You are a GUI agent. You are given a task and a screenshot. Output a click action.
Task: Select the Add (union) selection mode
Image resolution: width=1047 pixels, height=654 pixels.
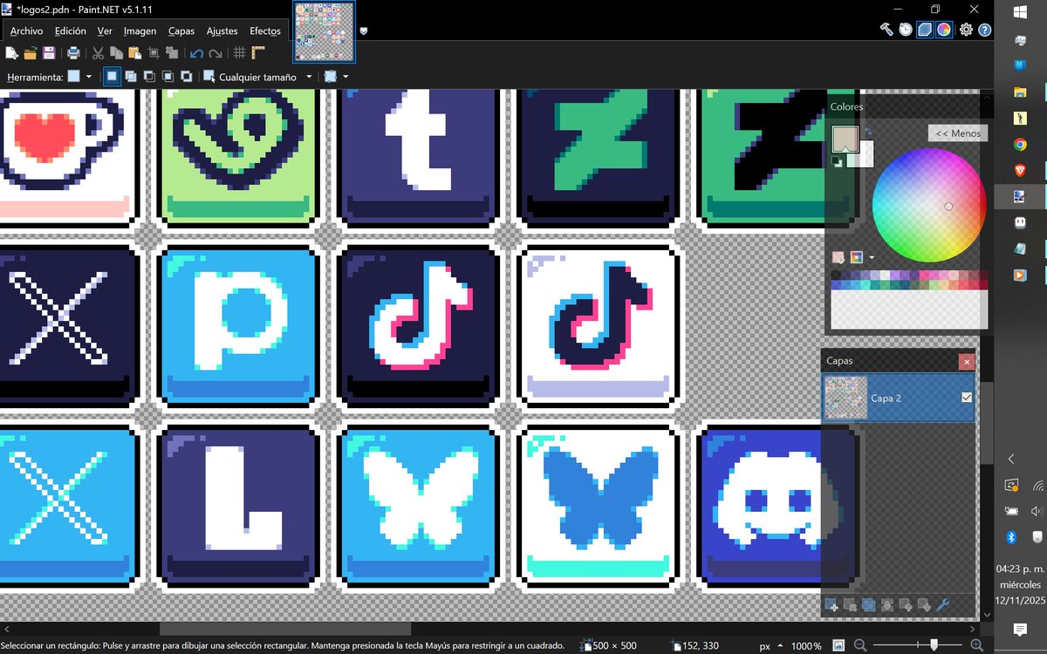[x=130, y=77]
